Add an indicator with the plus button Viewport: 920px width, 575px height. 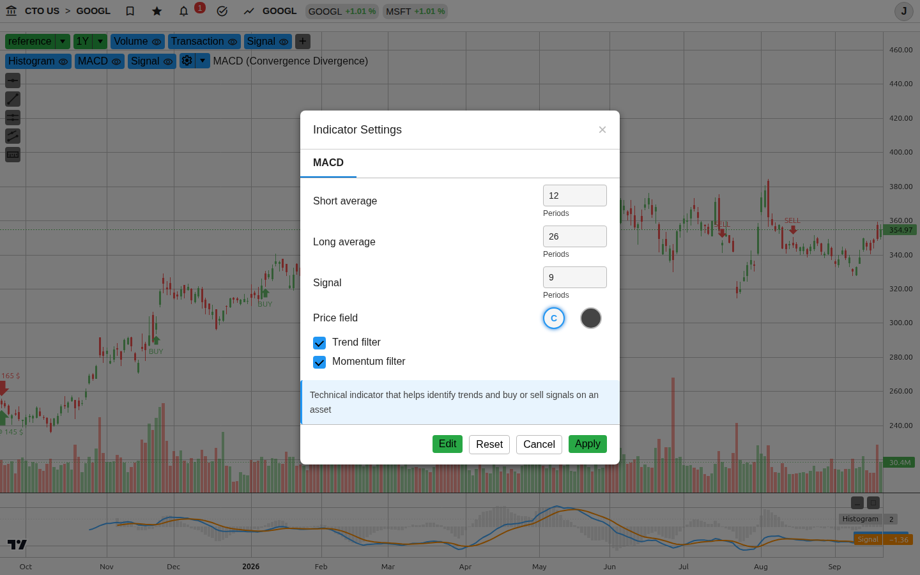click(303, 42)
